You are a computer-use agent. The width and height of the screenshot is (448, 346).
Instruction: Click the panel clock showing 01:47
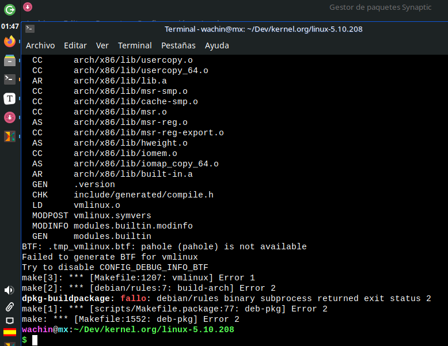(x=10, y=26)
